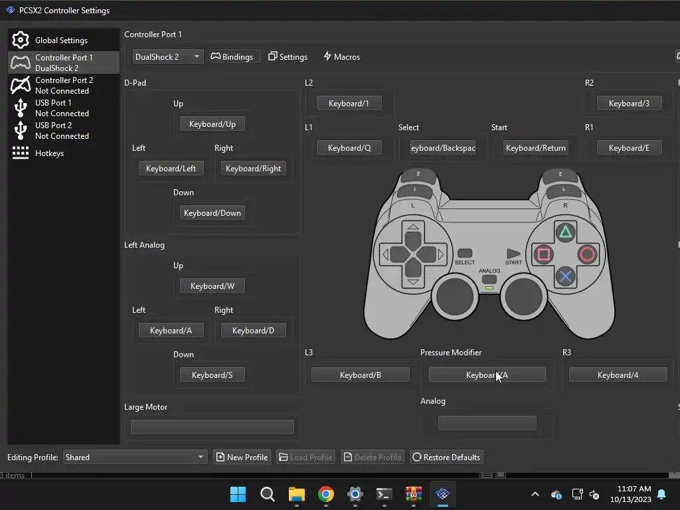
Task: Switch to Macros tab
Action: pyautogui.click(x=342, y=57)
